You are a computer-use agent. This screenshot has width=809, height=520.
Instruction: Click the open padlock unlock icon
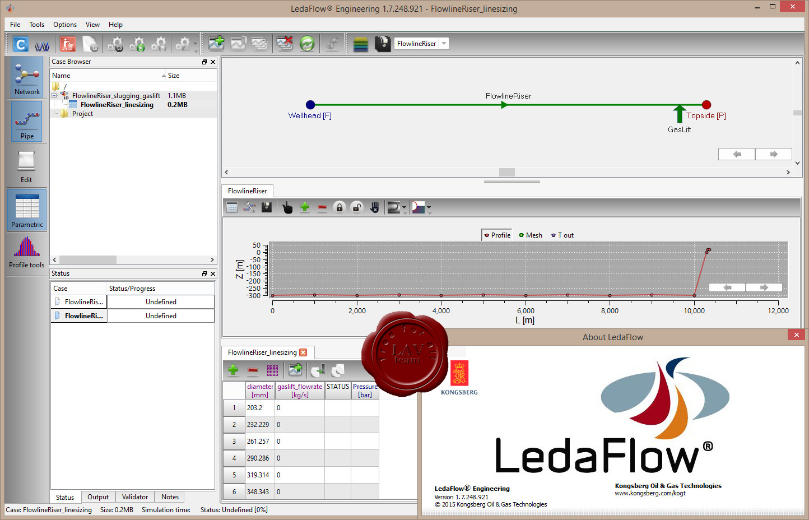[357, 207]
